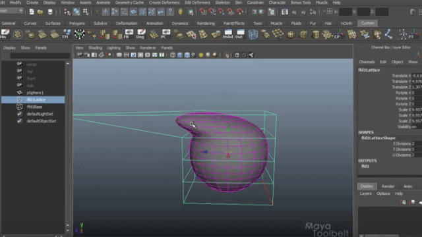Click the blue question mark toolbar icon
The width and height of the screenshot is (422, 237).
coord(170,12)
